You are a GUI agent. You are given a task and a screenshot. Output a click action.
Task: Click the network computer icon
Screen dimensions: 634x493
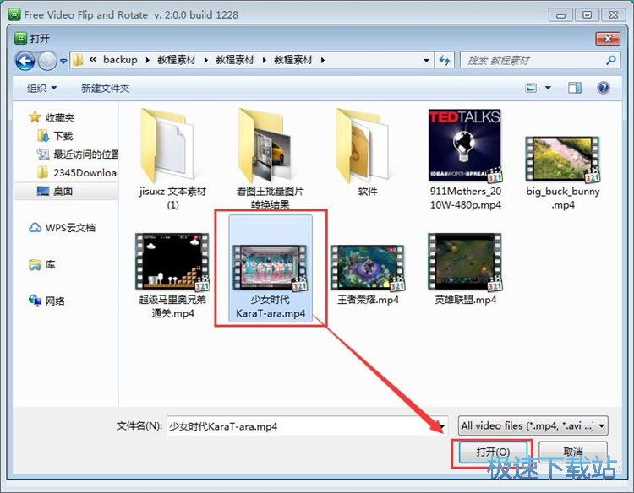point(36,301)
